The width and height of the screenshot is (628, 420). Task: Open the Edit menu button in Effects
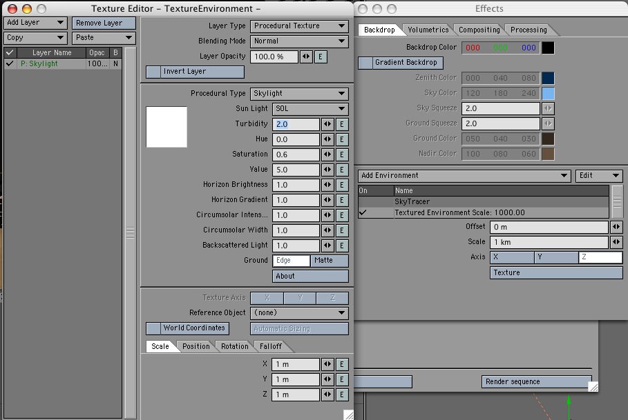tap(599, 176)
